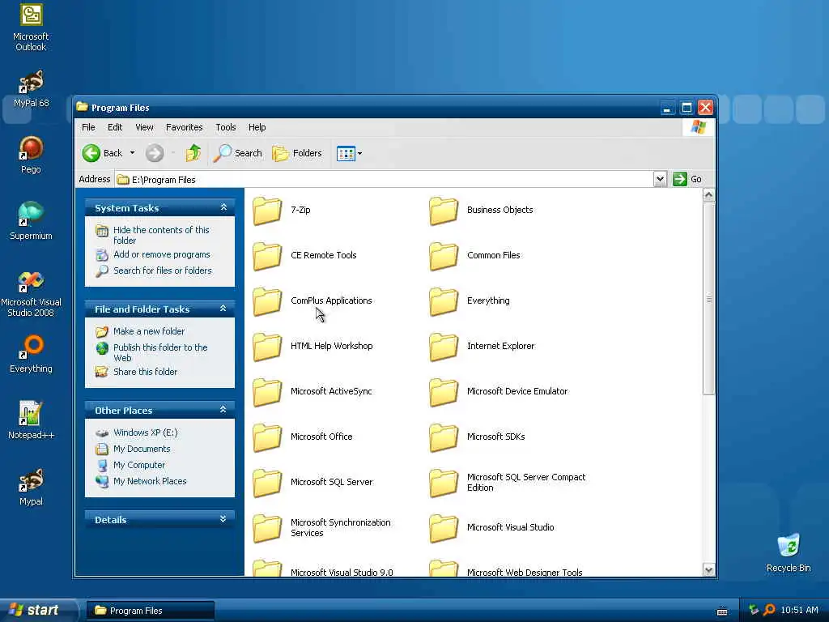This screenshot has width=829, height=622.
Task: Select the Microsoft SQL Server folder
Action: click(x=313, y=483)
